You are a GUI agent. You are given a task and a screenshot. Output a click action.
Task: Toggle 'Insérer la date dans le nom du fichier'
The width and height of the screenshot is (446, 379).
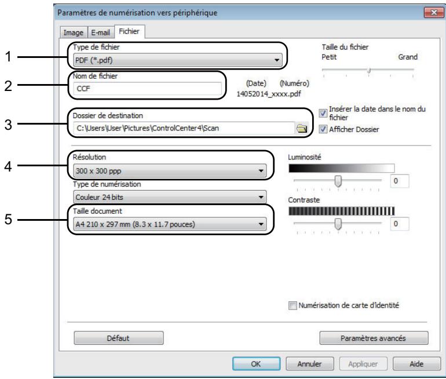[x=323, y=113]
